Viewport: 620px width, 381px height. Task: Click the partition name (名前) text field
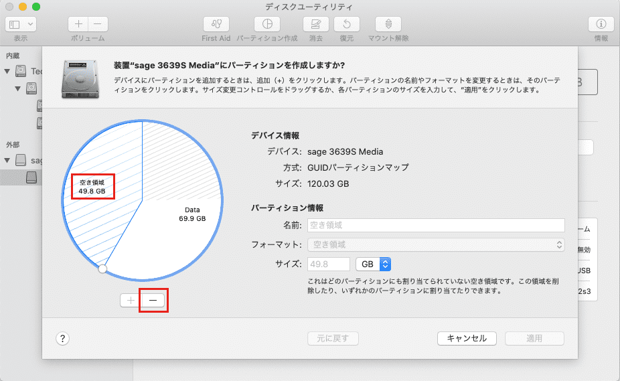[436, 225]
